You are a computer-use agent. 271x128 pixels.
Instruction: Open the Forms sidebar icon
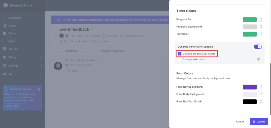5,26
